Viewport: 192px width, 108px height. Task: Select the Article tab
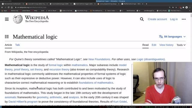[8, 45]
